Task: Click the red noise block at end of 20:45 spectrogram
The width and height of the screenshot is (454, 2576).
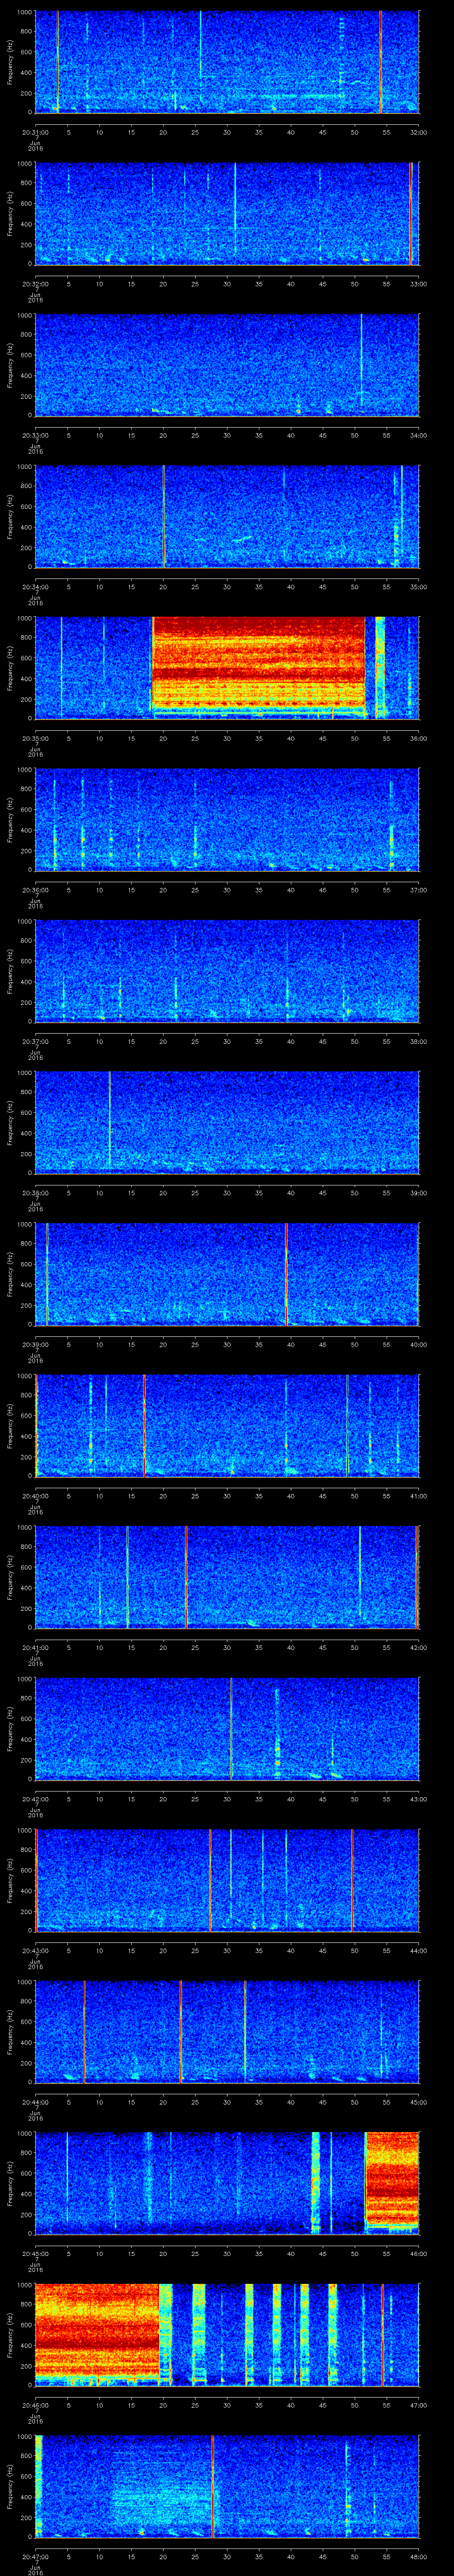Action: tap(392, 2180)
